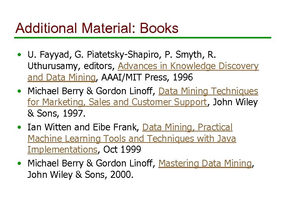Click the bullet beside the "Mastering Data Mining" entry

coord(19,164)
